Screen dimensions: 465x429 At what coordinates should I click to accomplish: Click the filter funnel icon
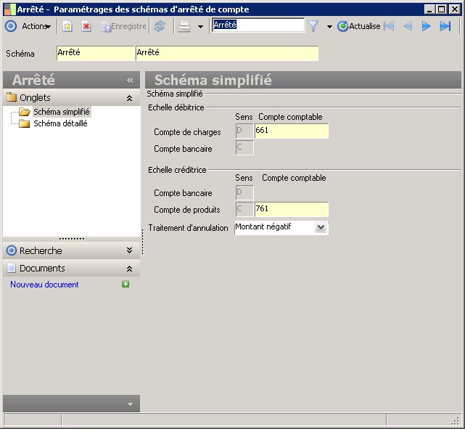(x=313, y=26)
